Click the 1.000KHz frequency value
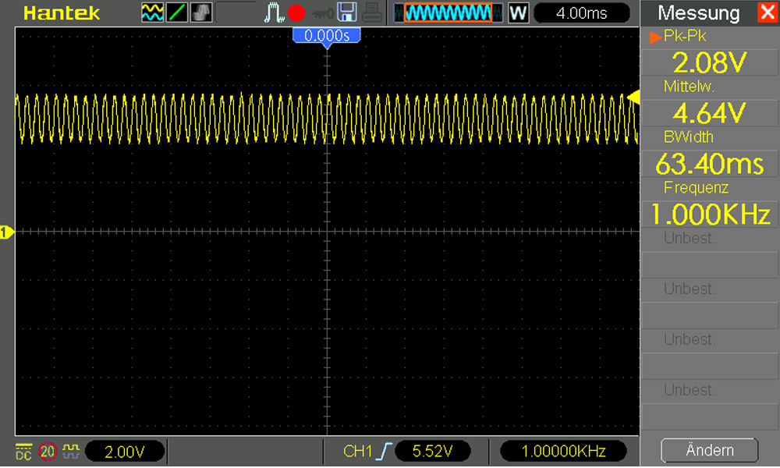 point(710,214)
